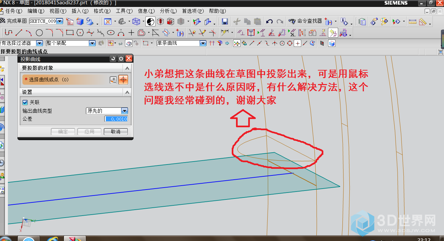Viewport: 444px width, 241px height.
Task: Click the Cut scissors icon
Action: (237, 21)
